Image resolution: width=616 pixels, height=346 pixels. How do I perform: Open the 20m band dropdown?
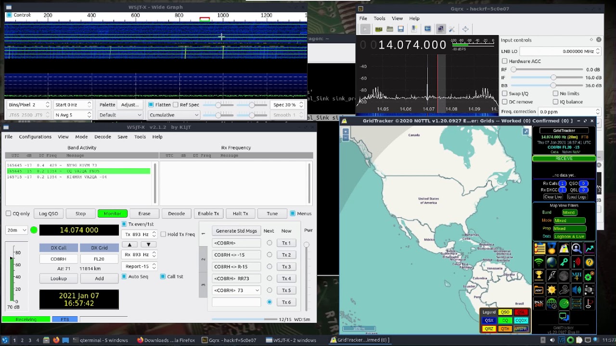[17, 230]
